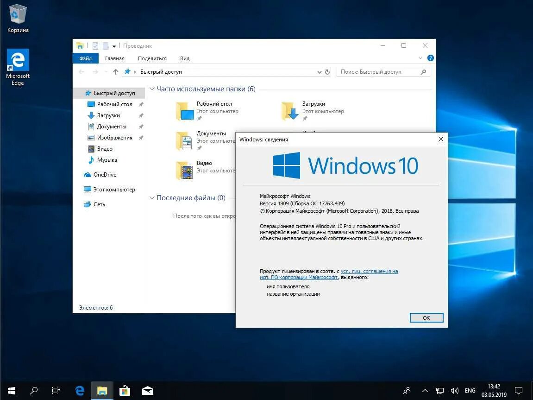This screenshot has height=400, width=533.
Task: Switch ENG input language indicator
Action: pos(470,390)
